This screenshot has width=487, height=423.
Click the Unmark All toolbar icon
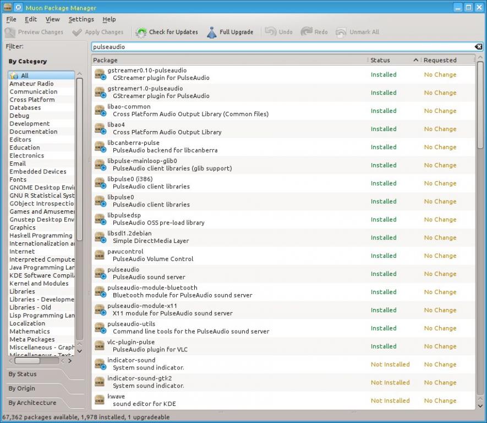tap(341, 32)
